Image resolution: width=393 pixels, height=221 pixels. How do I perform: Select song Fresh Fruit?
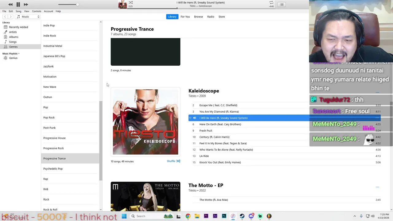coord(206,131)
